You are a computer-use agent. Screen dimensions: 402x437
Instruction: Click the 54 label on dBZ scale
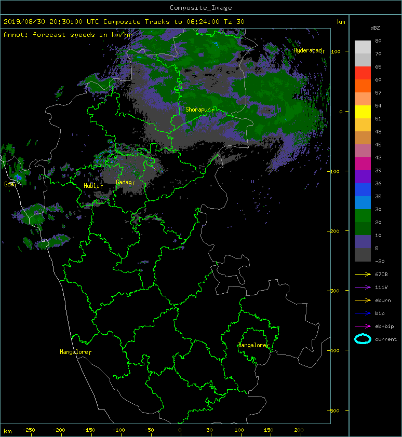378,106
